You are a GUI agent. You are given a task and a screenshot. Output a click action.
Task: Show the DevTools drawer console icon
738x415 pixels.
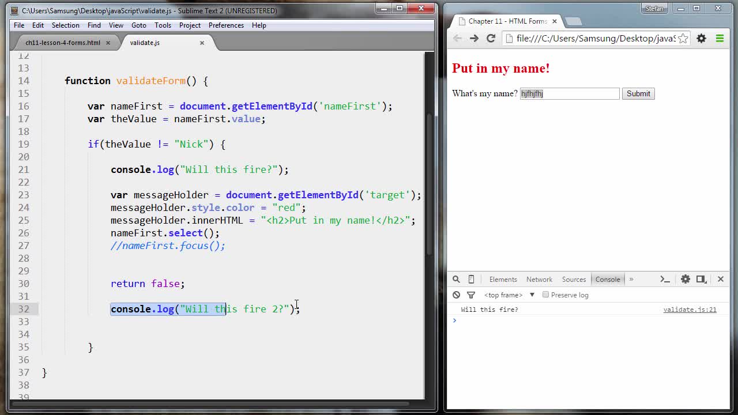point(665,279)
